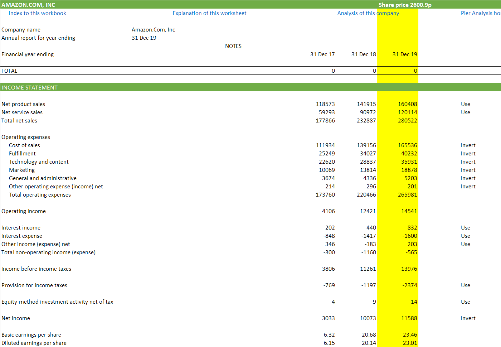Screen dimensions: 501x347
Task: Select the 'Marketing' row label
Action: 22,170
